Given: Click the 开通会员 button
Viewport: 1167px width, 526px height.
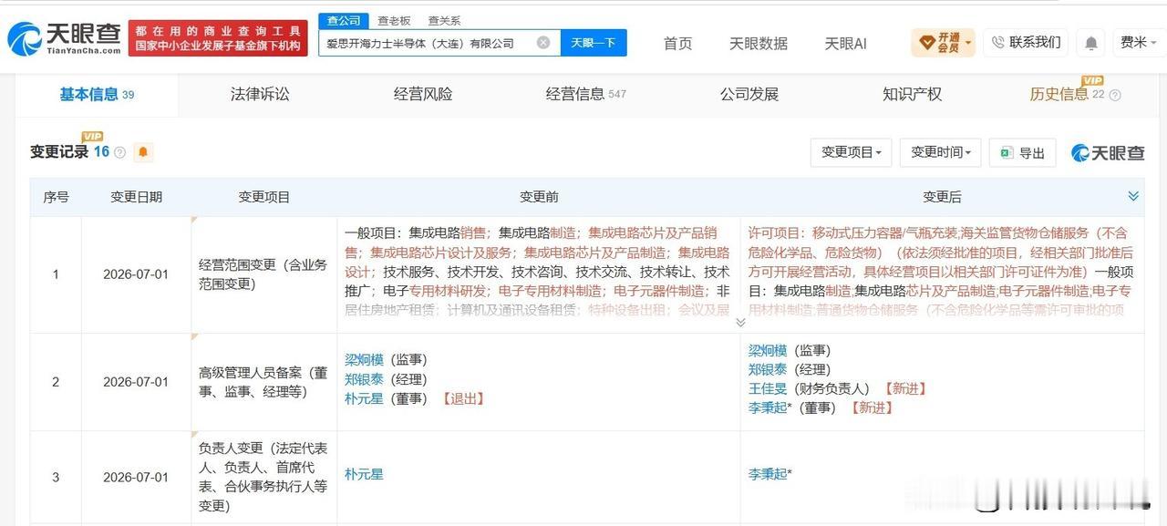Looking at the screenshot, I should click(x=944, y=42).
